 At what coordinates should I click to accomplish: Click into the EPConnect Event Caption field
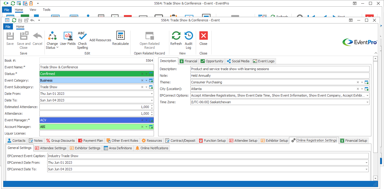tap(208, 156)
